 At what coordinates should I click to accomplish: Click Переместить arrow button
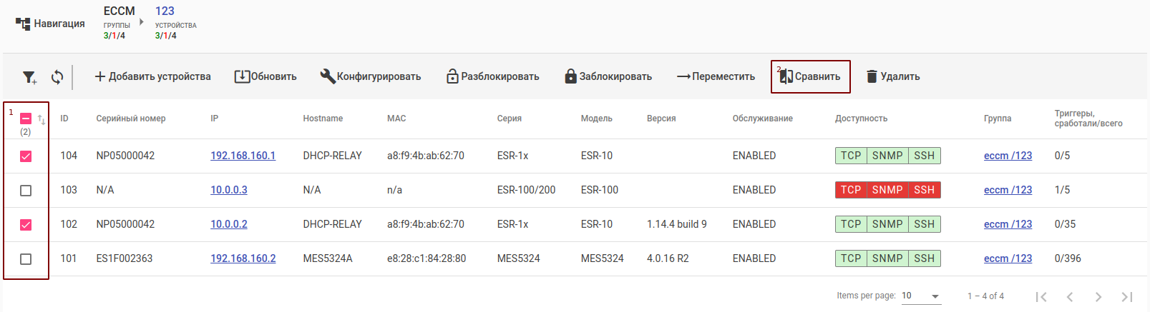[x=716, y=76]
